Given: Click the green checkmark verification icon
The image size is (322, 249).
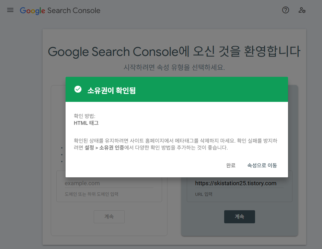Looking at the screenshot, I should (78, 89).
